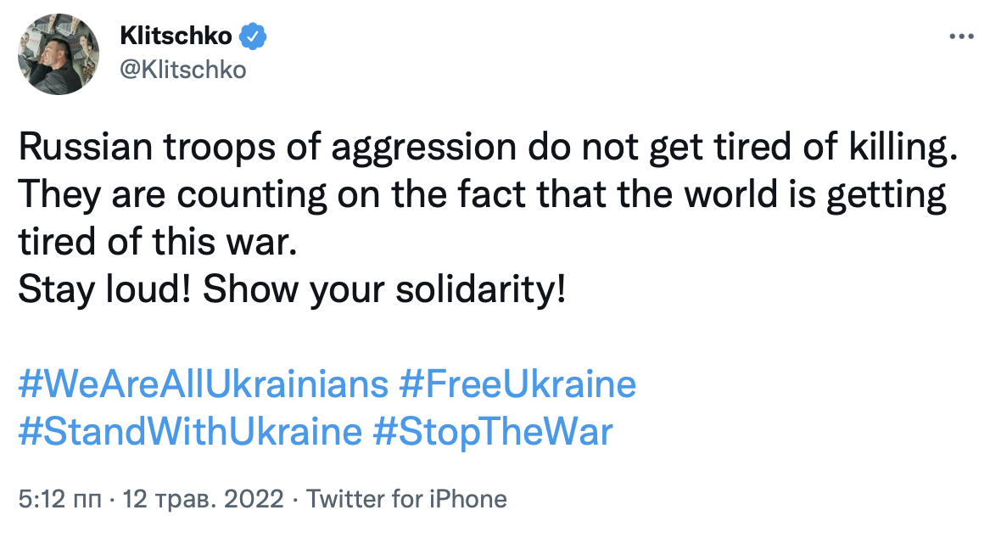Click the blue verified badge
The height and width of the screenshot is (538, 1001).
pos(252,35)
